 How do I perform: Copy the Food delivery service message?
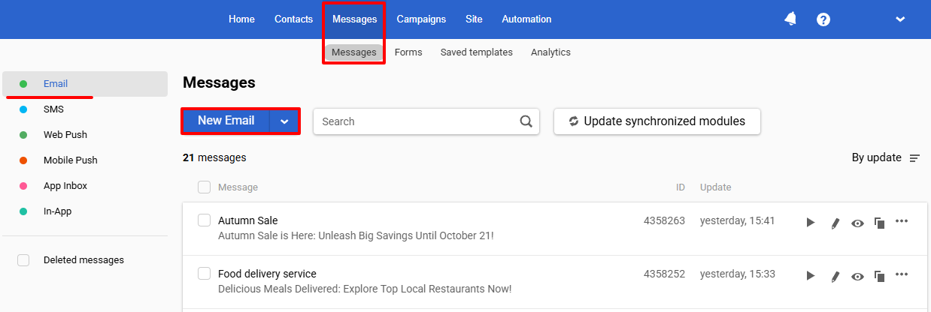point(879,276)
